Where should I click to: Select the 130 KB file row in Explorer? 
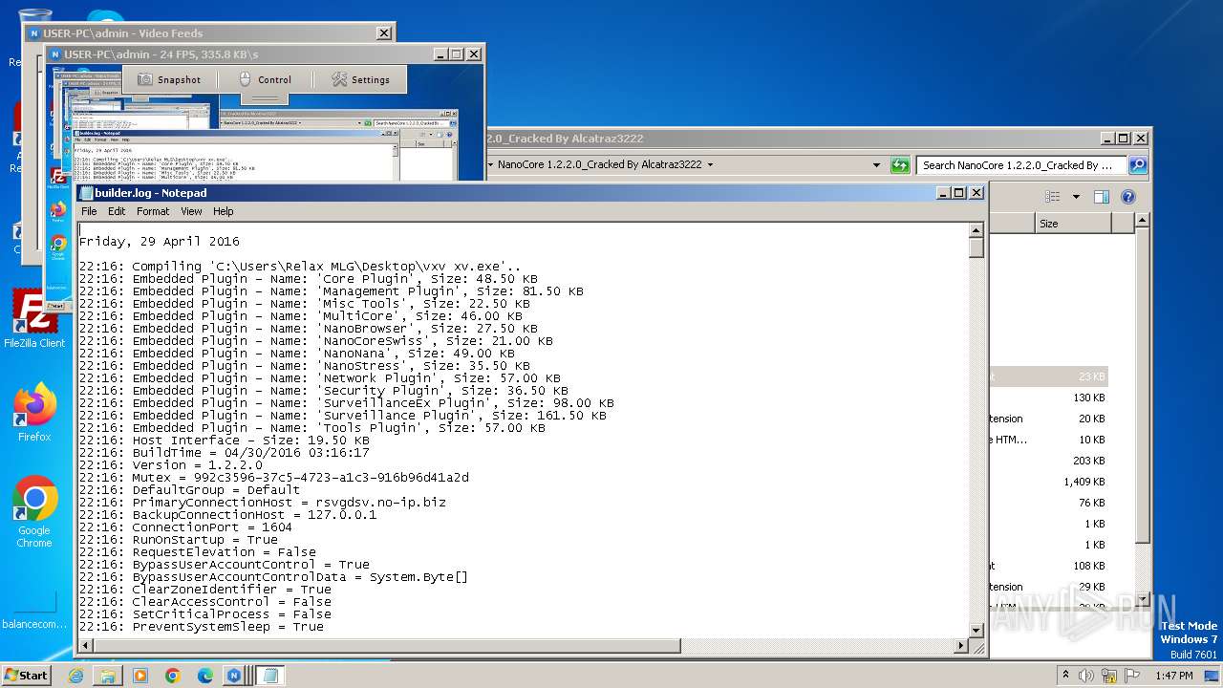[1048, 398]
